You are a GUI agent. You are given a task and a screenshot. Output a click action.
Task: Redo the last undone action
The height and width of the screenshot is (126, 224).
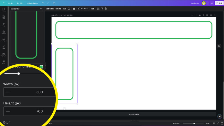pos(48,3)
